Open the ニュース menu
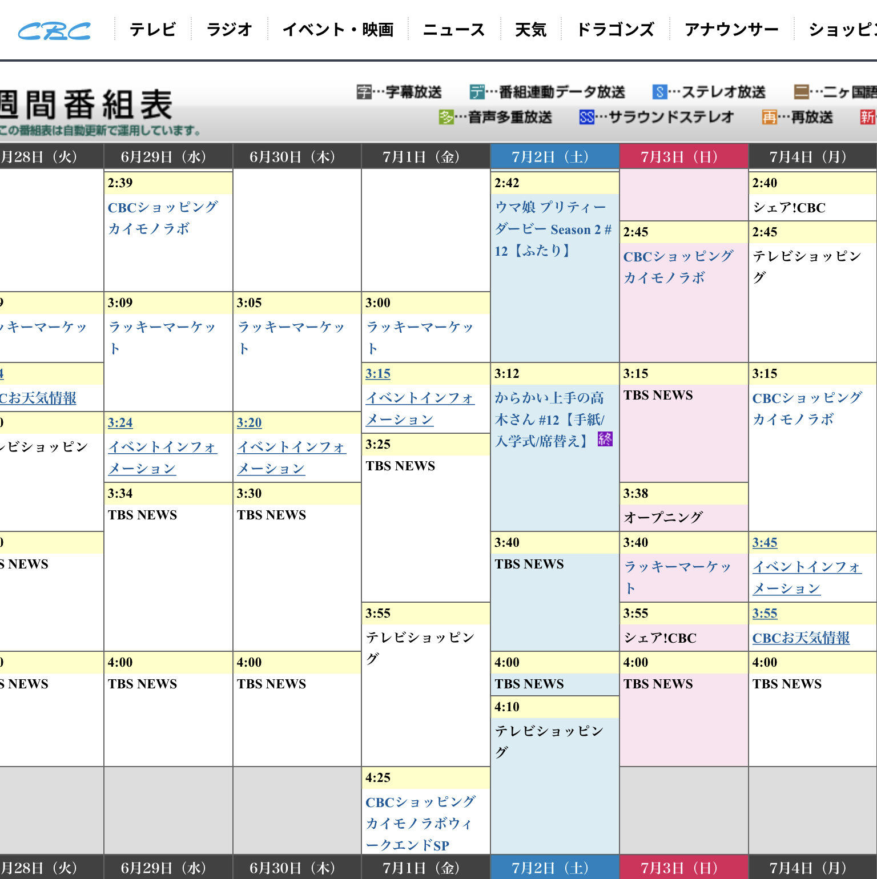The image size is (877, 879). [x=454, y=30]
